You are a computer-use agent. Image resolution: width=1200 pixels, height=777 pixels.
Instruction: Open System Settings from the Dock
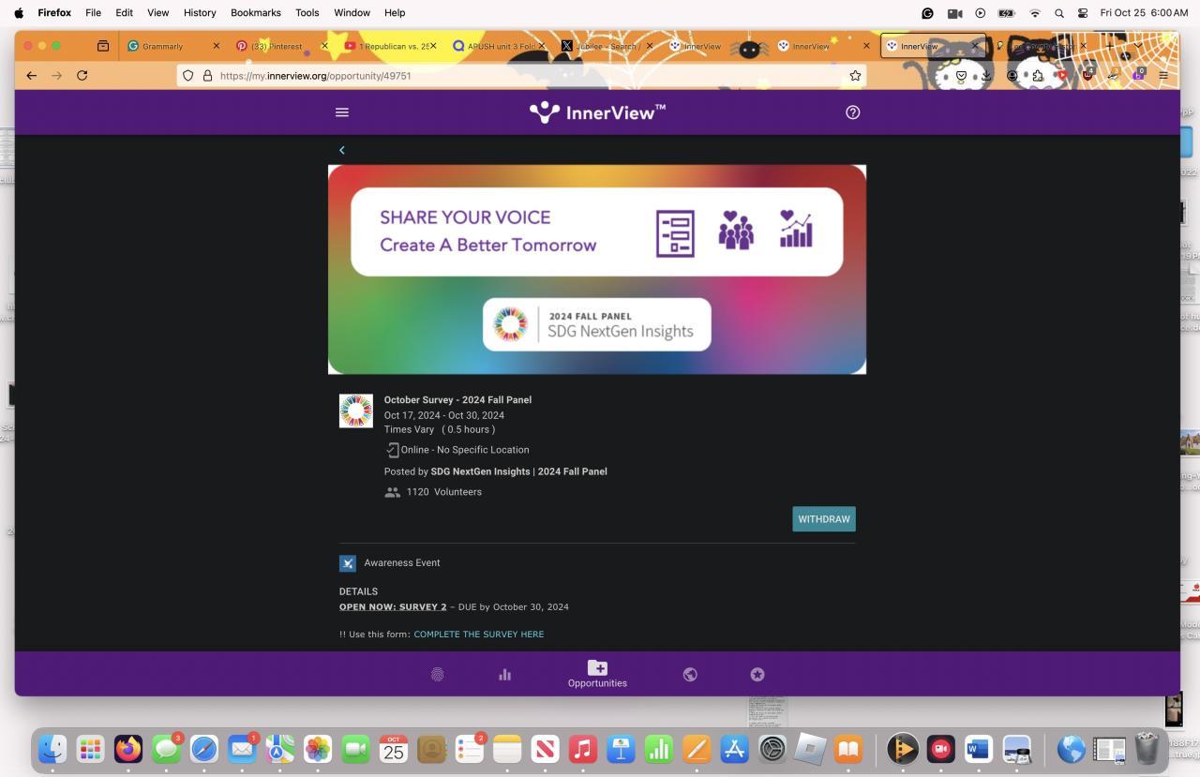click(772, 749)
